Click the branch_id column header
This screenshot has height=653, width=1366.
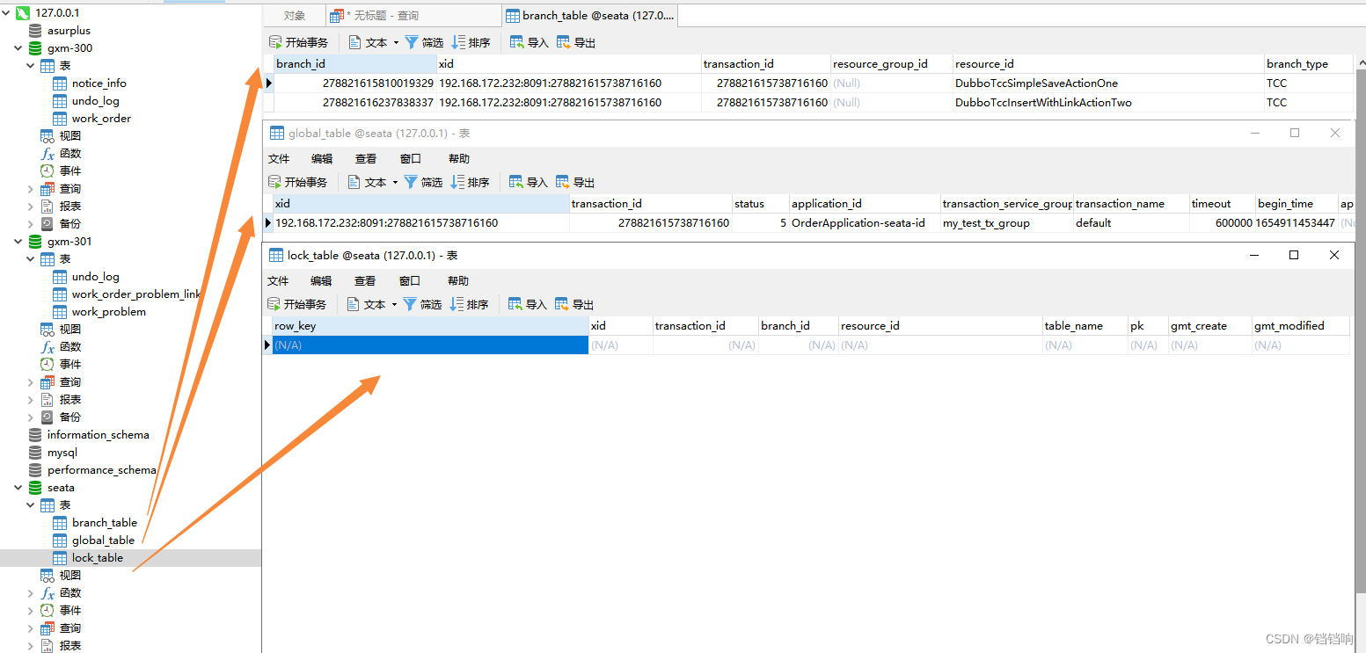[355, 63]
